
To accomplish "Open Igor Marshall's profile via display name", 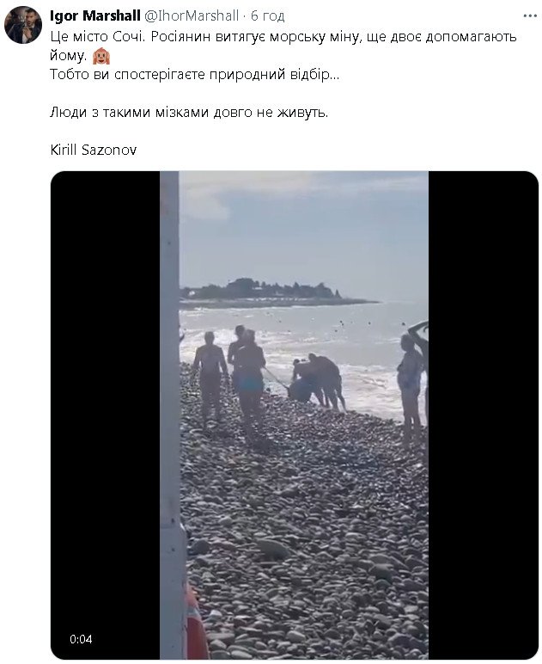I will pyautogui.click(x=88, y=16).
